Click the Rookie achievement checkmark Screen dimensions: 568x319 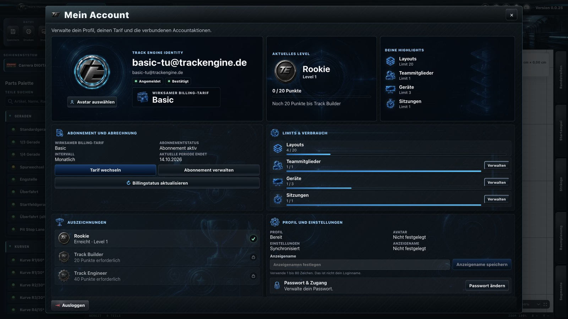(253, 239)
